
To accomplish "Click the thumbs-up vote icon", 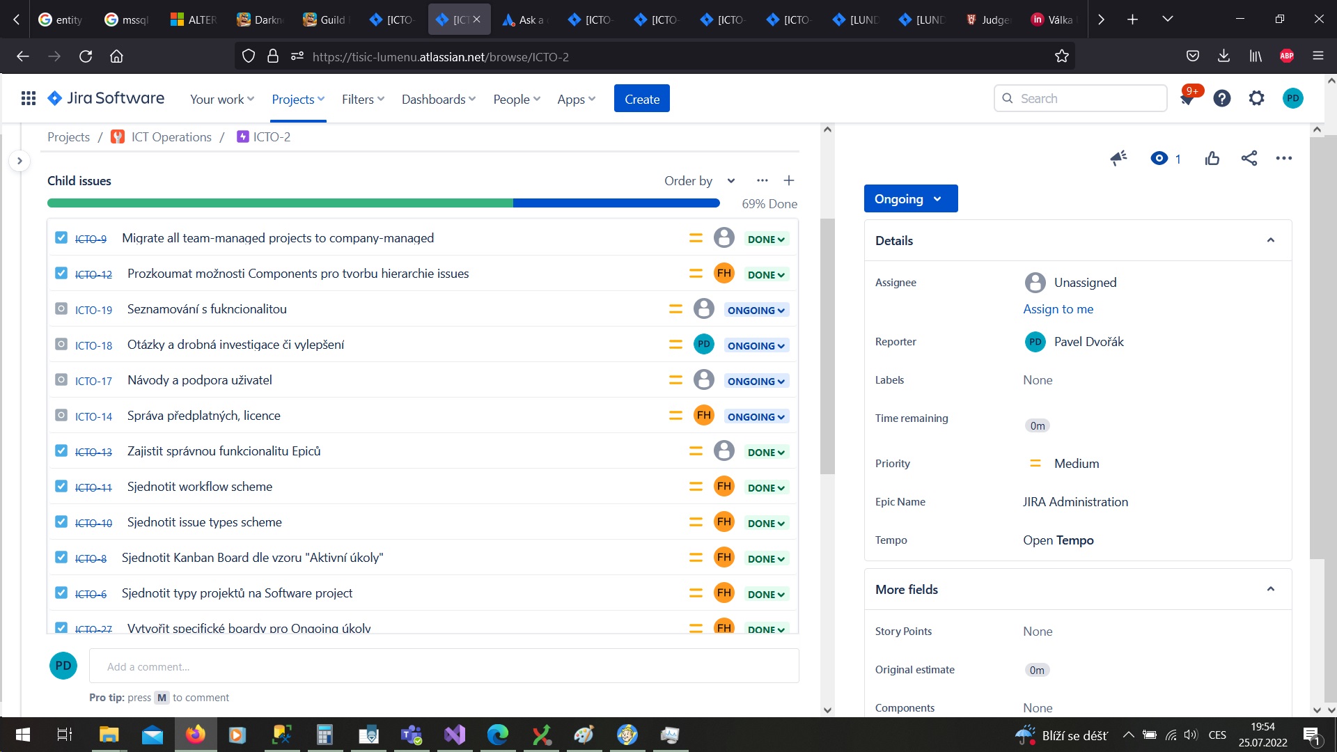I will click(1212, 159).
